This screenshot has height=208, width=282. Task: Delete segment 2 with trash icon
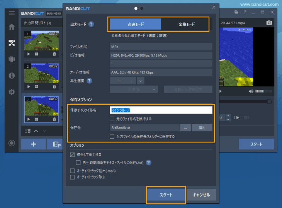pos(54,87)
